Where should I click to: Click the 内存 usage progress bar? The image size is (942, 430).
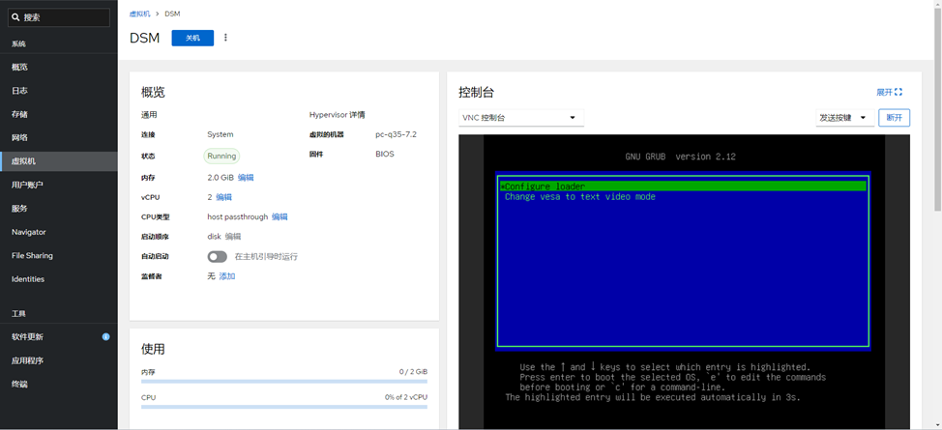pos(284,382)
